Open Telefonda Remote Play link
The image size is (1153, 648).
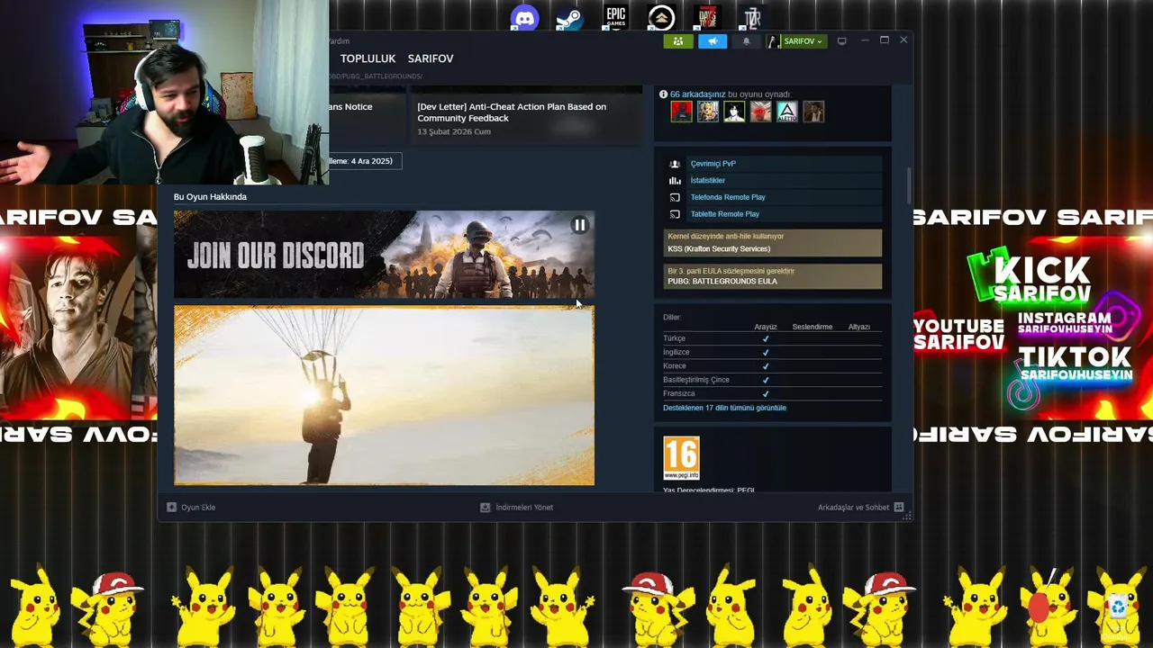[728, 197]
